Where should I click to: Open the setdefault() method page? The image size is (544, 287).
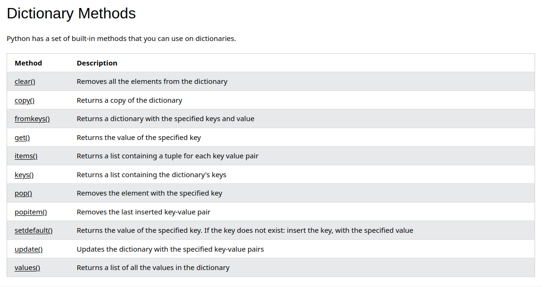coord(33,230)
